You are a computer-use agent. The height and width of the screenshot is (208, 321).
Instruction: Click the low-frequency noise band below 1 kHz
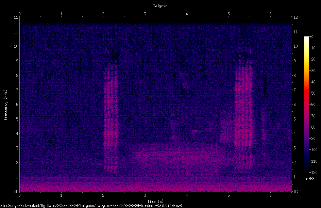tap(156, 185)
